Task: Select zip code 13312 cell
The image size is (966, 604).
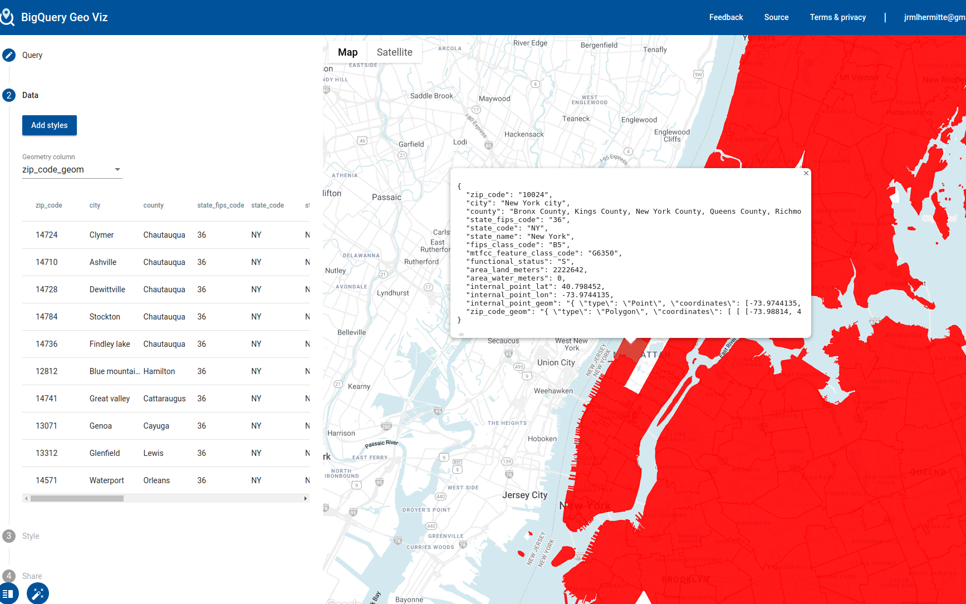Action: 47,453
